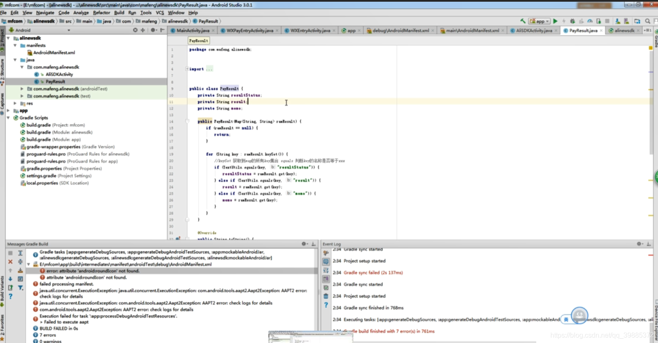Toggle the preview frame icon in Messages panel
The height and width of the screenshot is (343, 658).
(20, 279)
